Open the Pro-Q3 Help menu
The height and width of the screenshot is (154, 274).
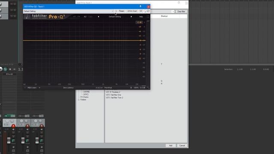coord(141,17)
